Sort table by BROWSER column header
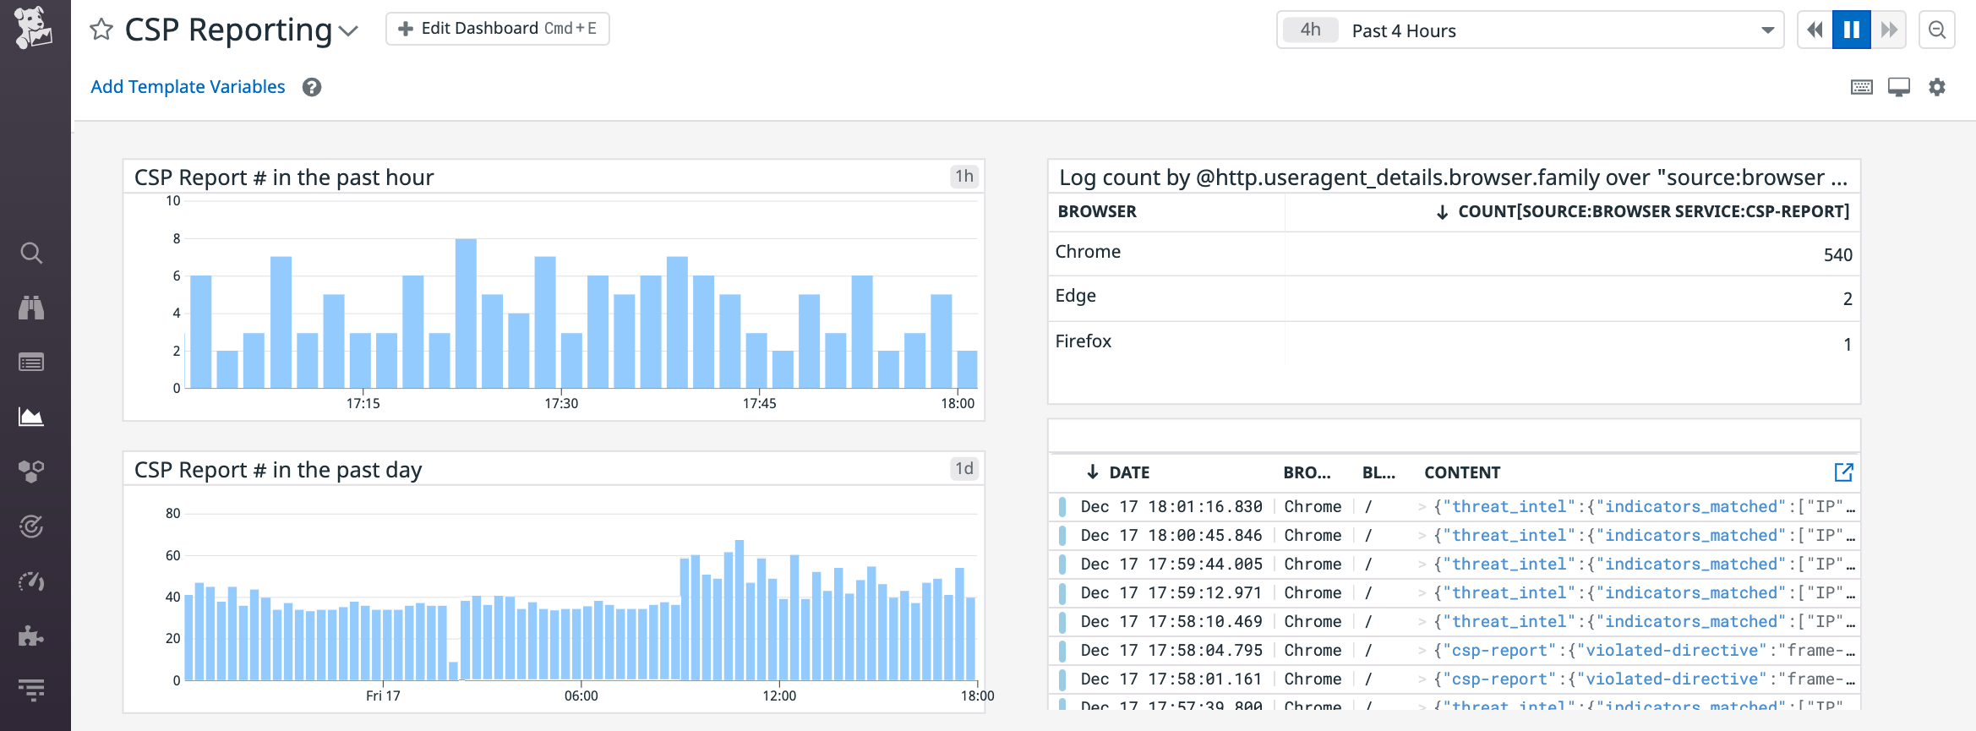The image size is (1976, 731). 1097,211
